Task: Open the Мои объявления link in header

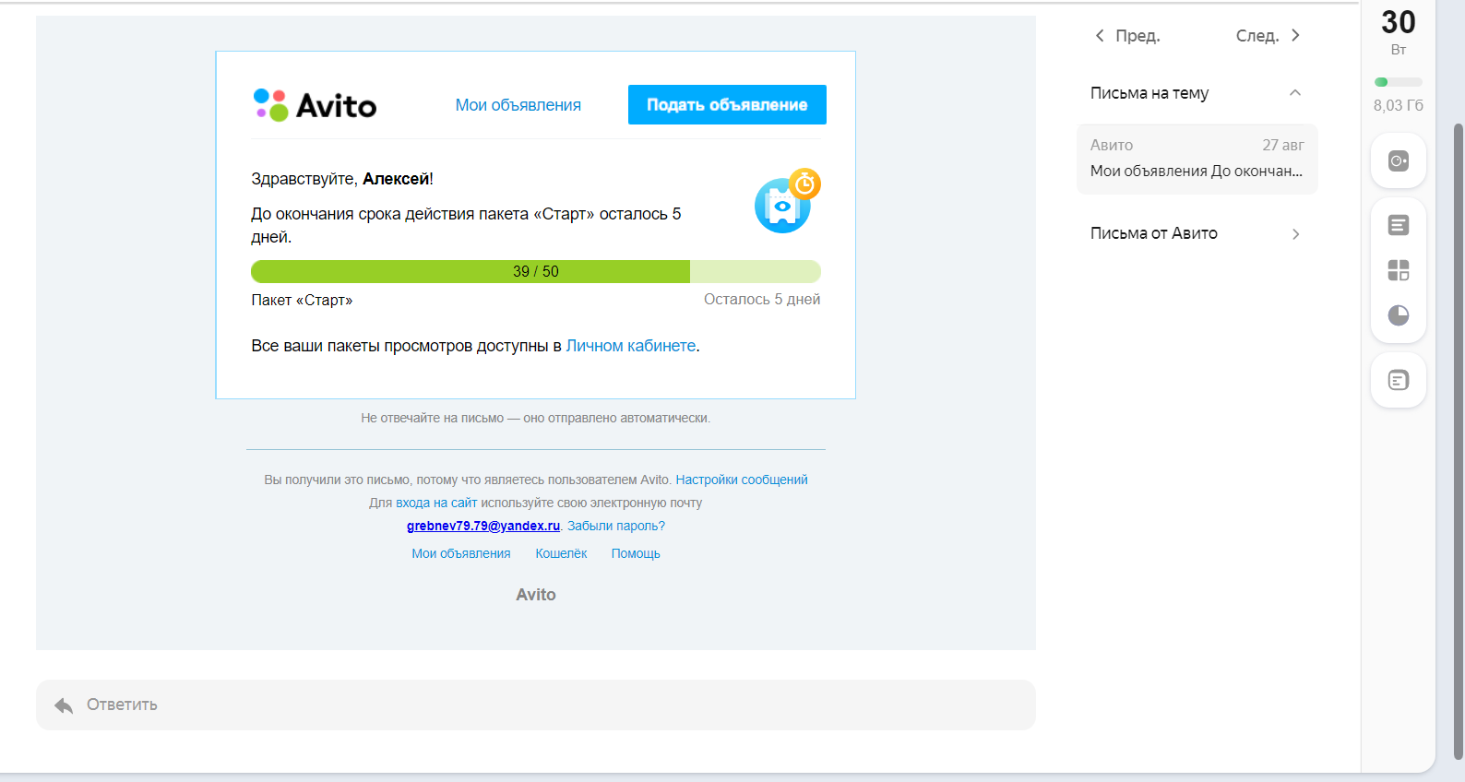Action: [x=518, y=105]
